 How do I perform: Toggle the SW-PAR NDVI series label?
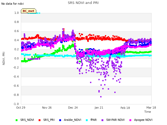(x=115, y=120)
